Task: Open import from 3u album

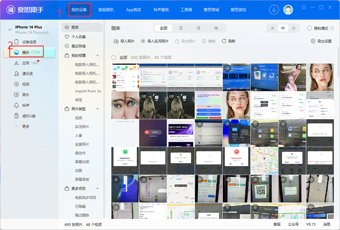Action: 88,91
